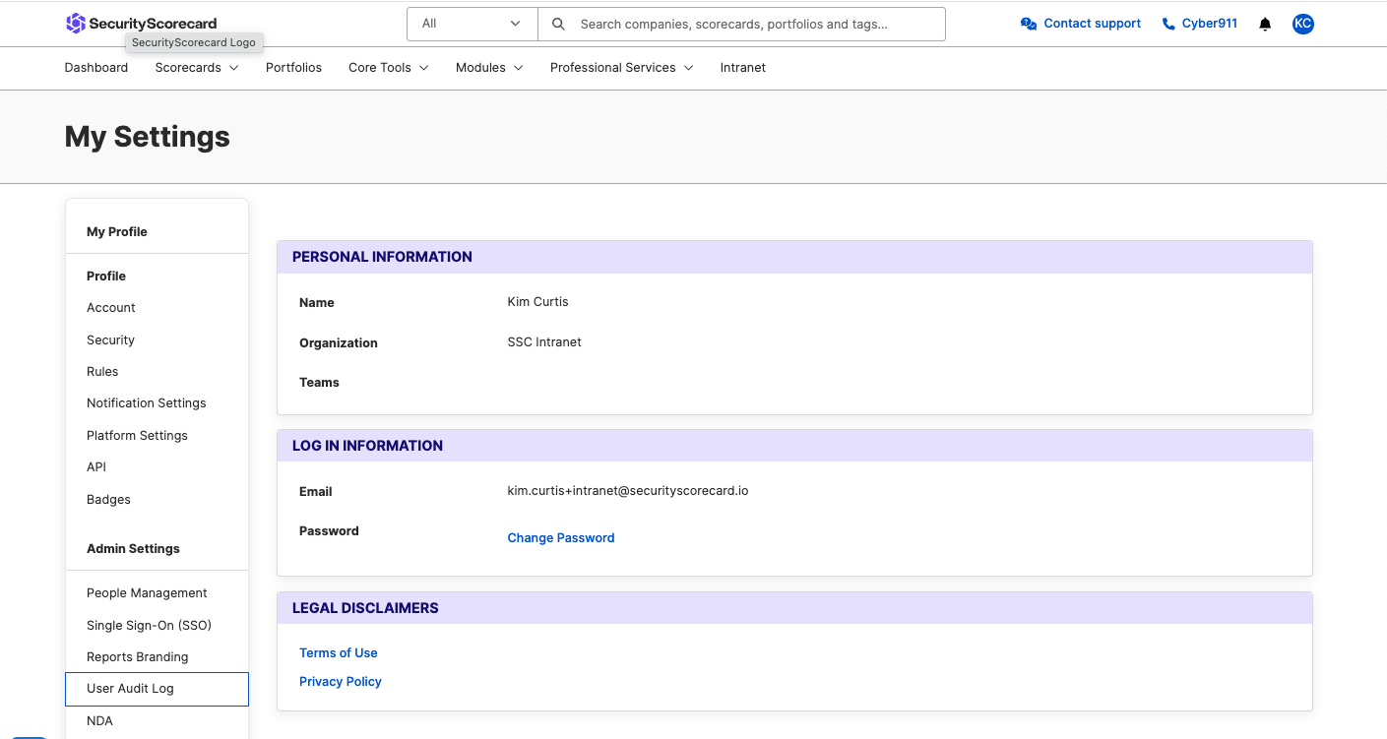The width and height of the screenshot is (1387, 739).
Task: Expand the Professional Services menu
Action: tap(622, 68)
